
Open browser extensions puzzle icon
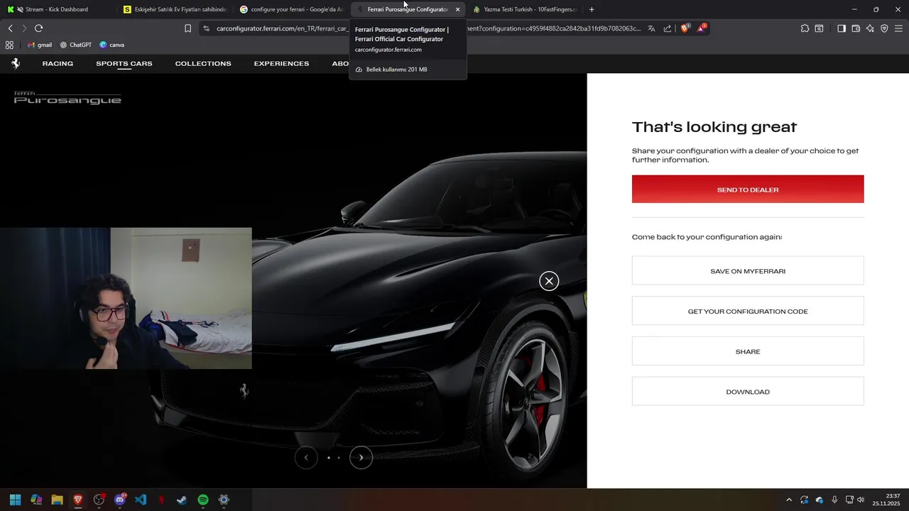pos(805,28)
